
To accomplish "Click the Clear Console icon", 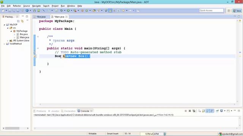I will pos(199,111).
